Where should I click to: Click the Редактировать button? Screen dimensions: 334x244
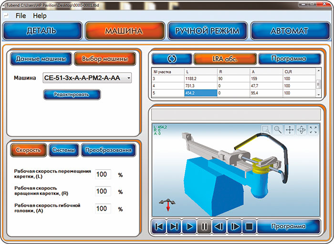click(72, 94)
